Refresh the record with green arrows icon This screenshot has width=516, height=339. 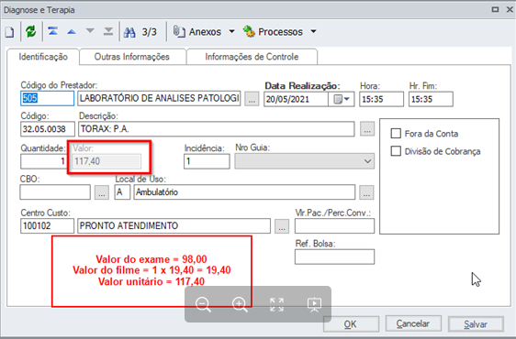31,32
